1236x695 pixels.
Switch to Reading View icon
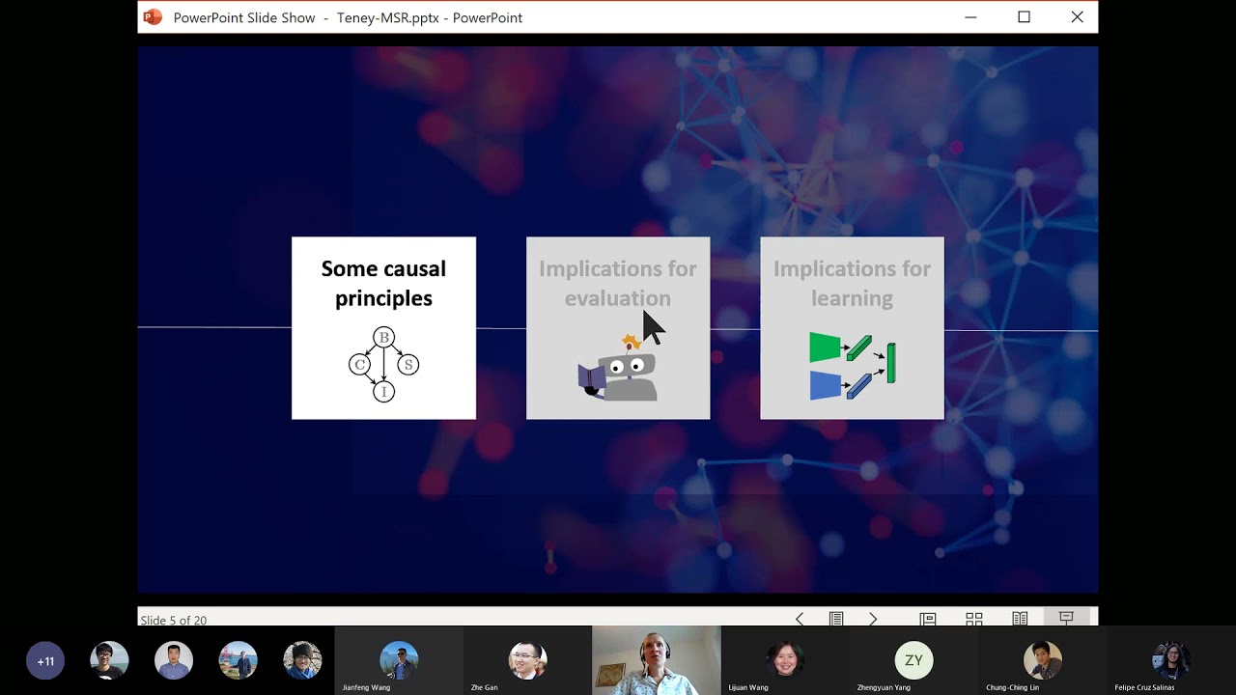pos(1020,619)
